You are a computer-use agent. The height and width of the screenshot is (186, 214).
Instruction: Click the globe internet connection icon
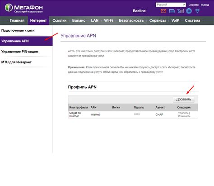click(x=189, y=11)
